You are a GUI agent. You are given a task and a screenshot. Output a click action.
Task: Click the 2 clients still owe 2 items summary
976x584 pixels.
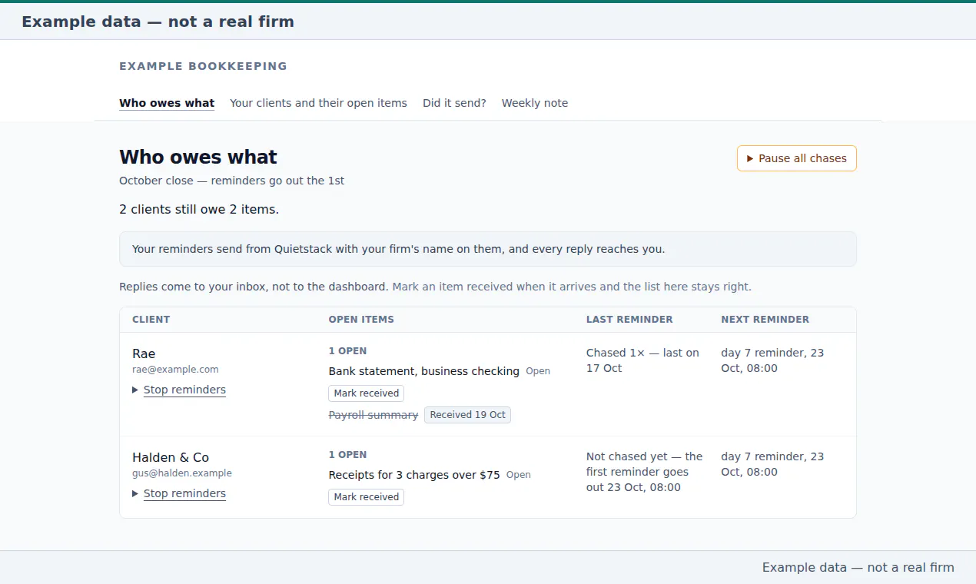point(199,209)
